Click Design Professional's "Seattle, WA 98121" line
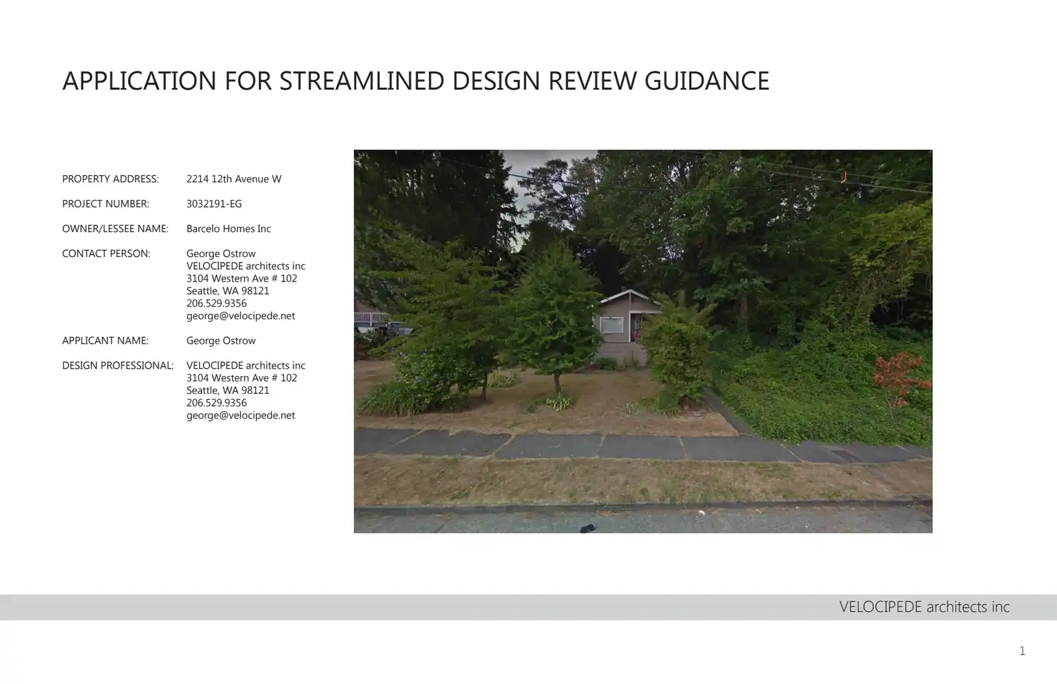The image size is (1057, 684). point(228,391)
